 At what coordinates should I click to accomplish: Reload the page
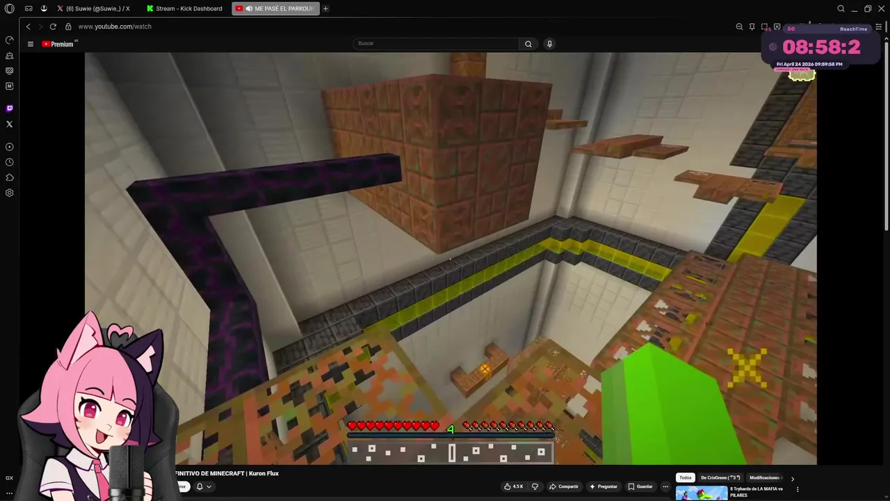(x=53, y=26)
